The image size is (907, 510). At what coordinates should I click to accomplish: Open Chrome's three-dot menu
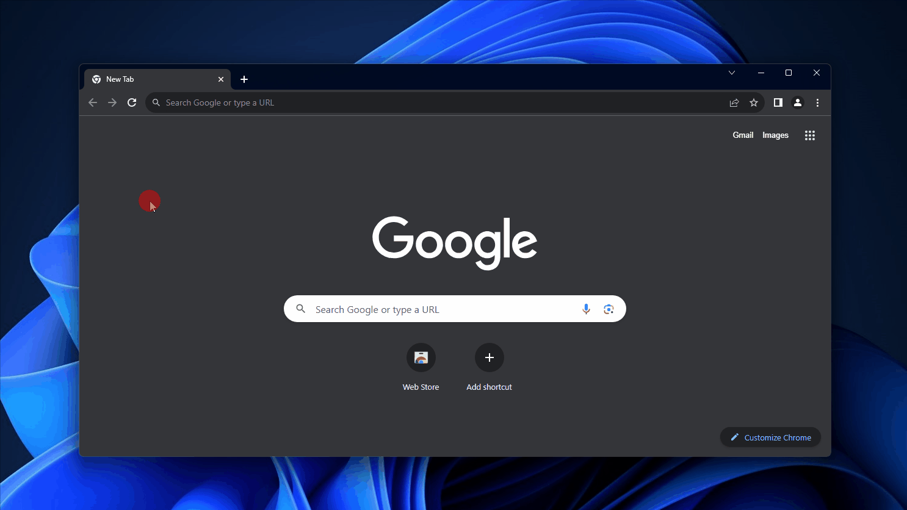[x=817, y=102]
